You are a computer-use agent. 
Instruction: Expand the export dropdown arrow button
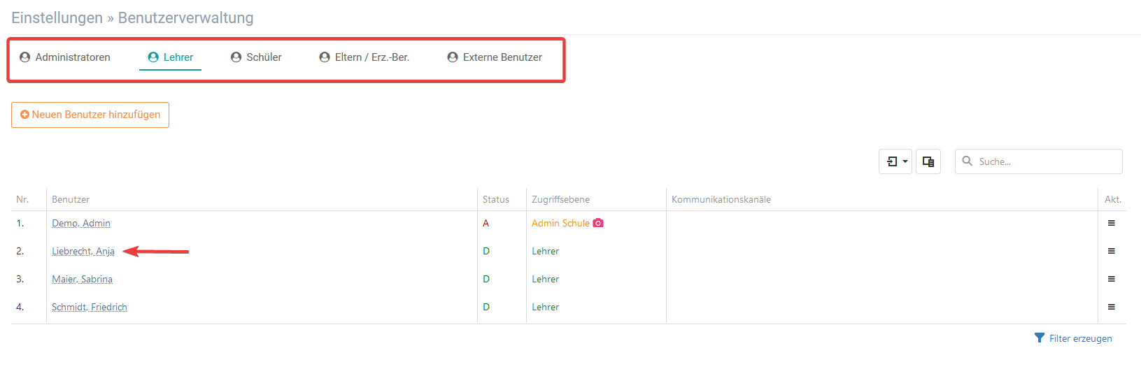pos(895,161)
